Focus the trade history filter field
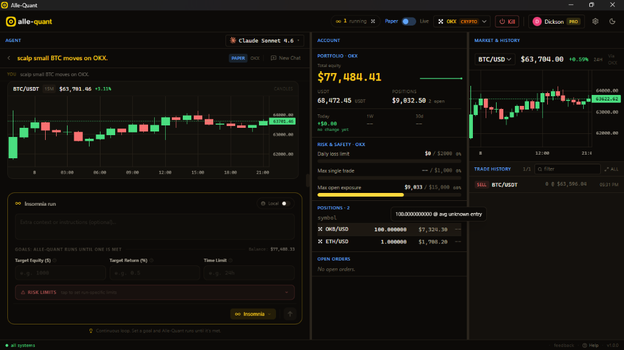 point(567,169)
